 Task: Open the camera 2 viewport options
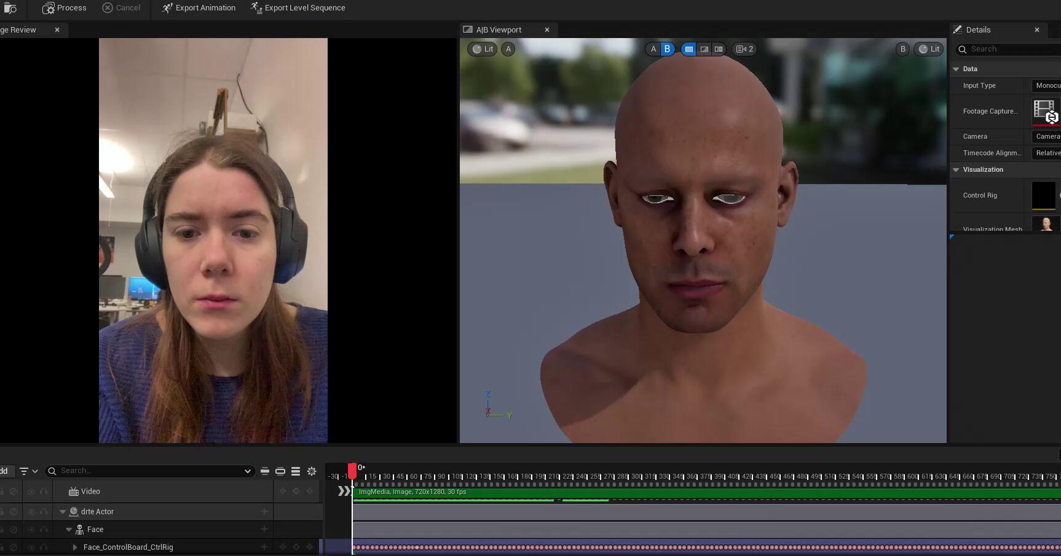click(744, 49)
